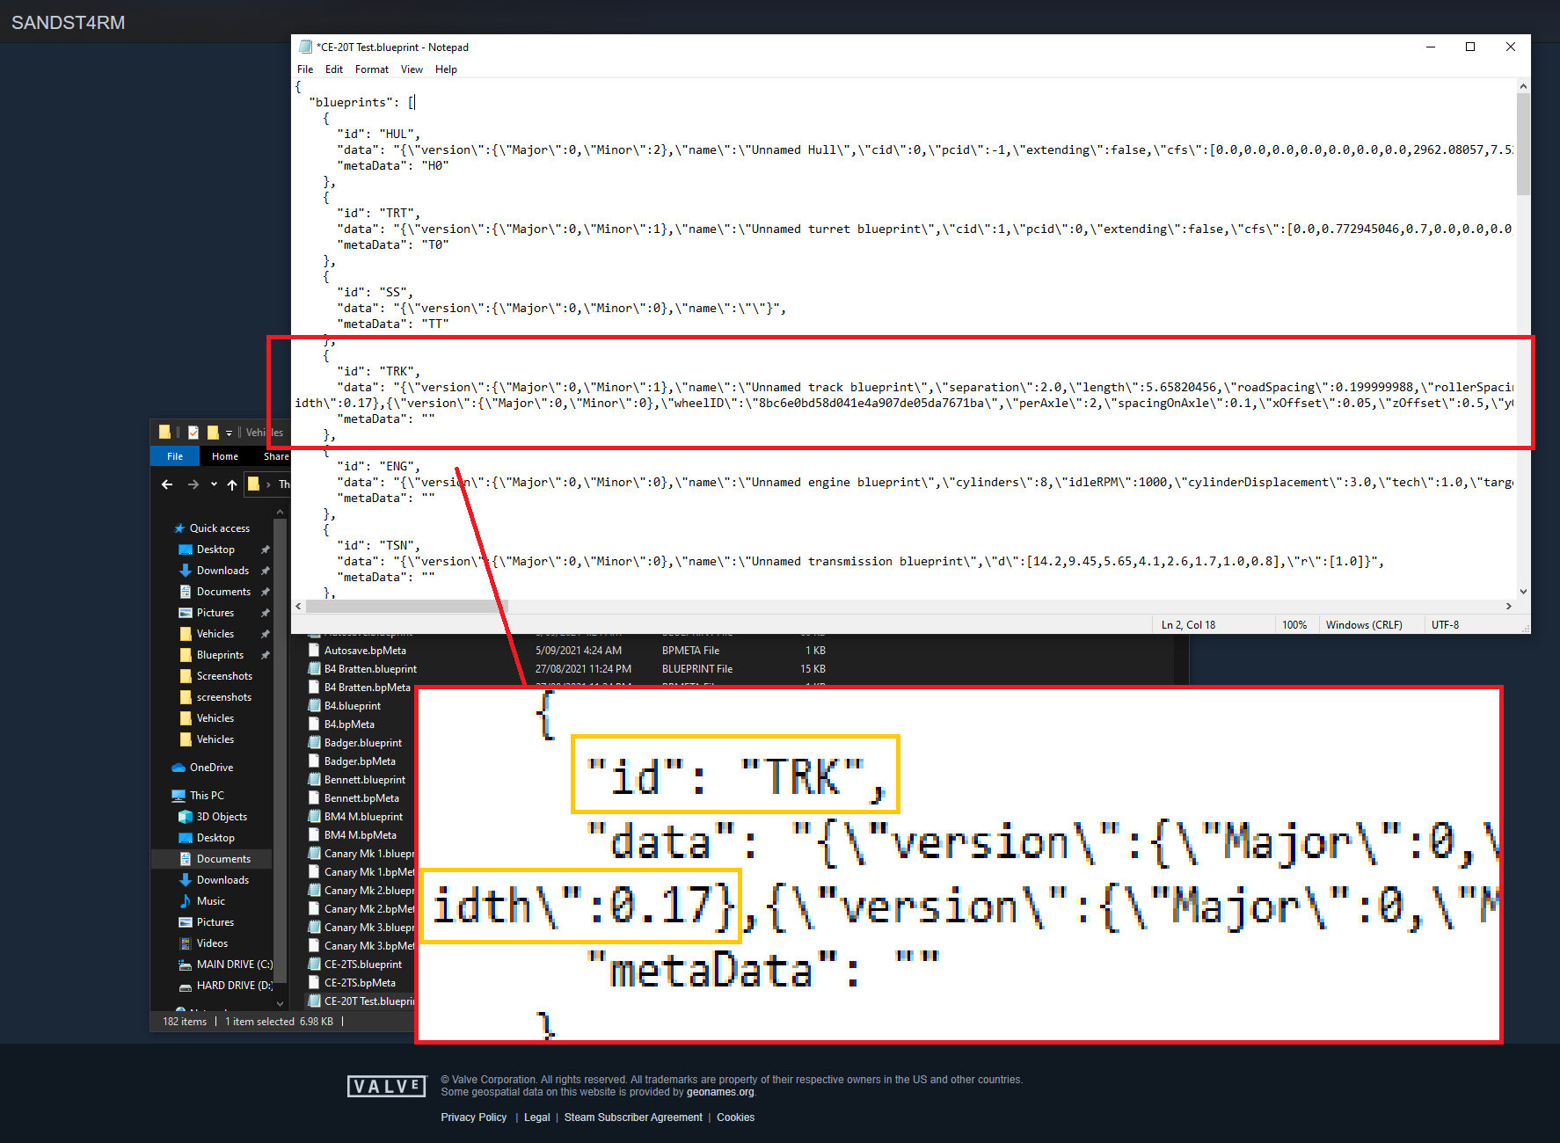Click Notepad vertical scrollbar thumb

tap(1523, 144)
